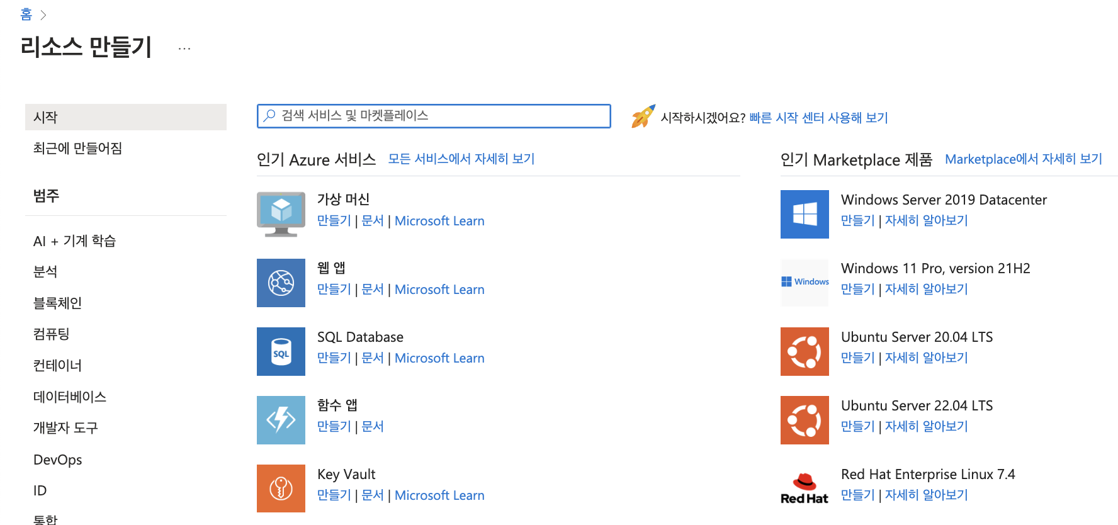
Task: Select 최근에 만들어짐 in the sidebar
Action: click(x=77, y=149)
